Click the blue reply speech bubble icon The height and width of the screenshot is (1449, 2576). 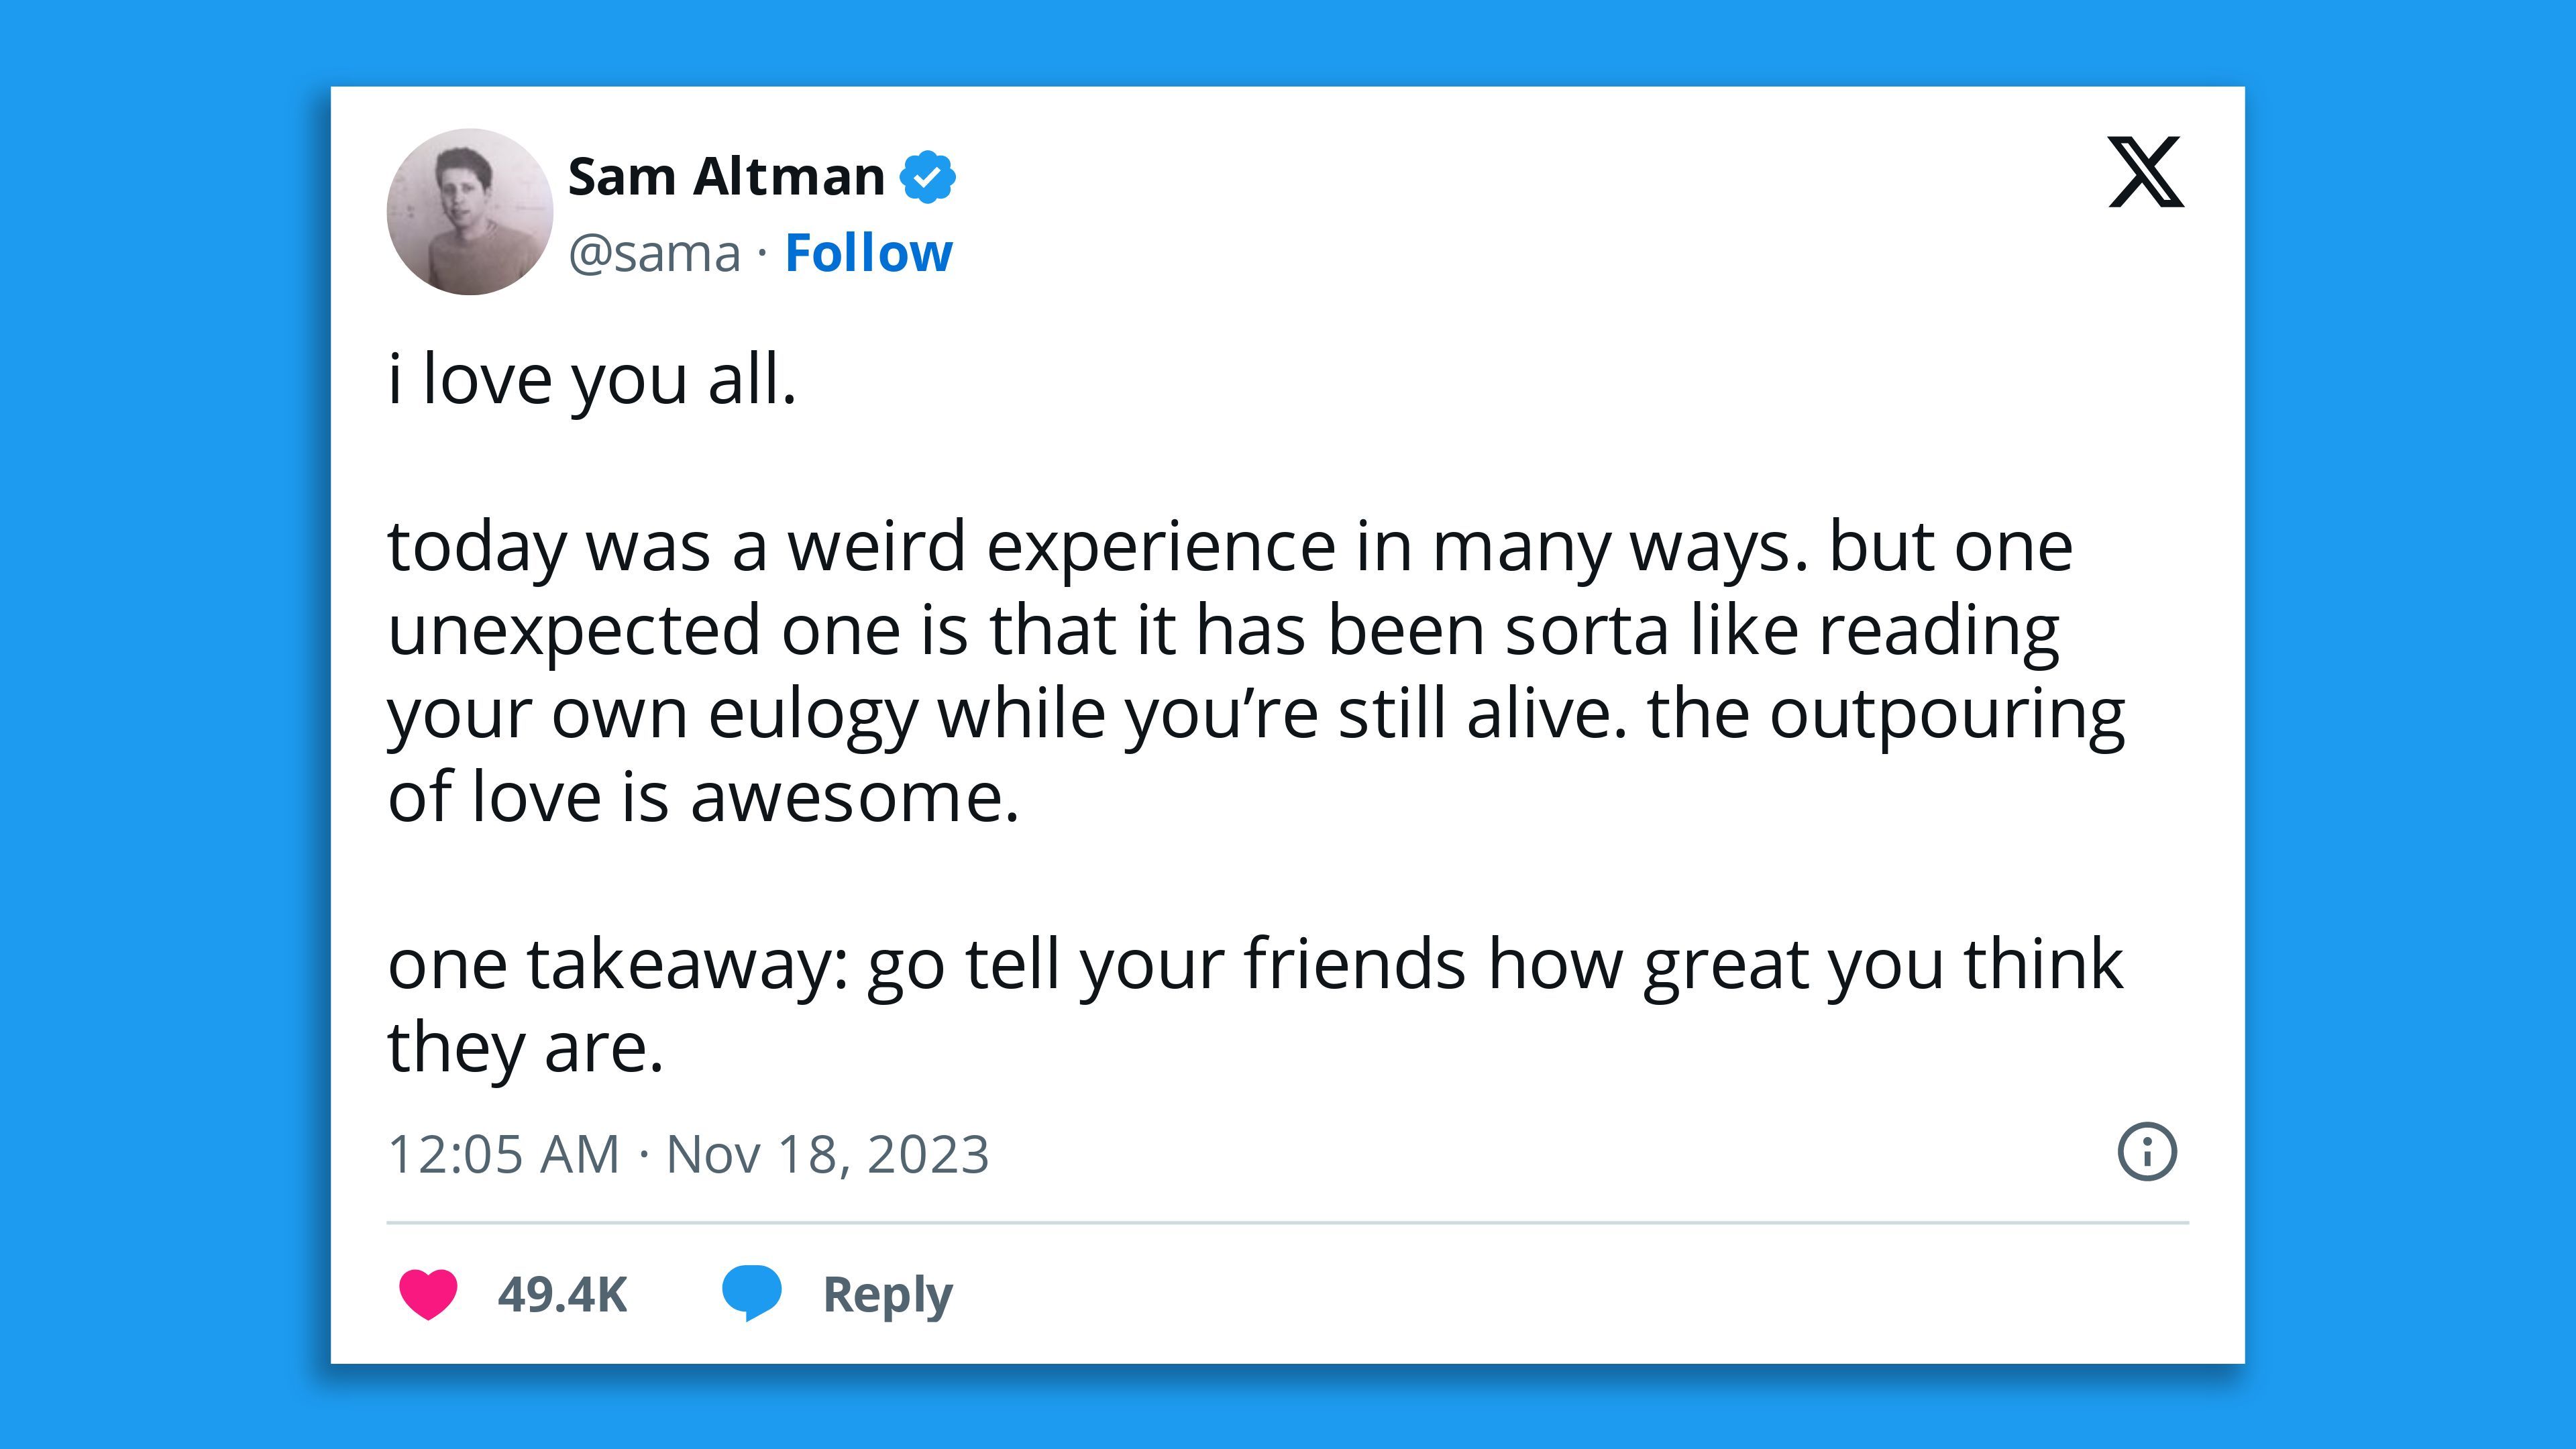[751, 1291]
